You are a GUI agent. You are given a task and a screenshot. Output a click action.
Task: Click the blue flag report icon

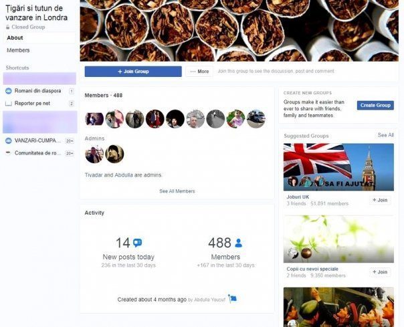point(232,299)
